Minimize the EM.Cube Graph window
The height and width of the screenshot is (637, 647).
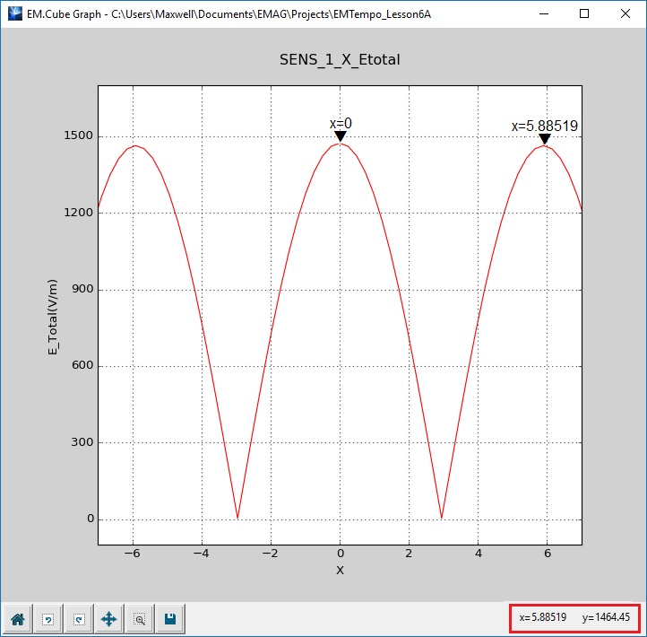click(x=543, y=13)
